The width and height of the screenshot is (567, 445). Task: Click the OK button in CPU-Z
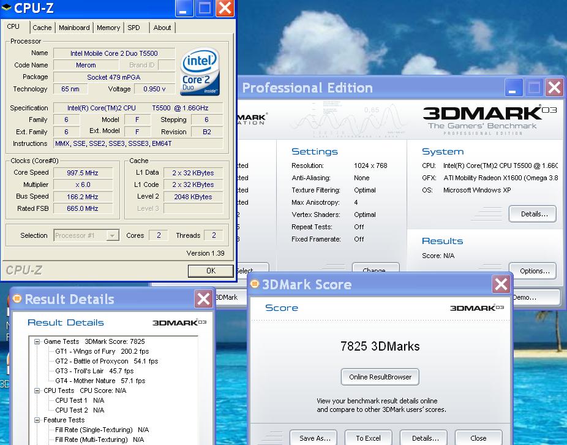[x=211, y=271]
